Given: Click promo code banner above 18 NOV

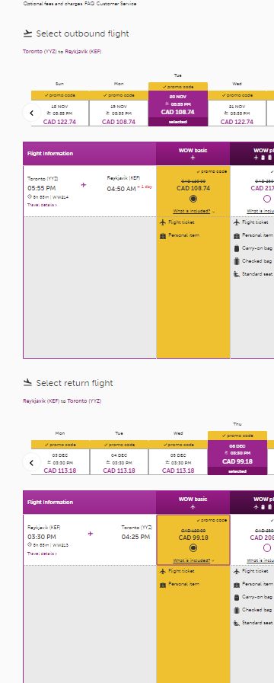Looking at the screenshot, I should point(59,95).
